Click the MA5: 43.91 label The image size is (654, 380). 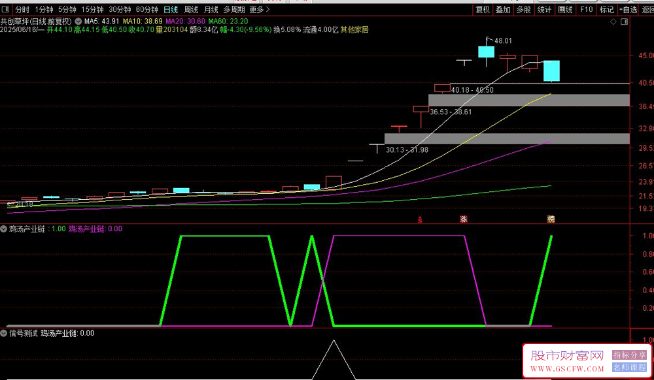(102, 22)
